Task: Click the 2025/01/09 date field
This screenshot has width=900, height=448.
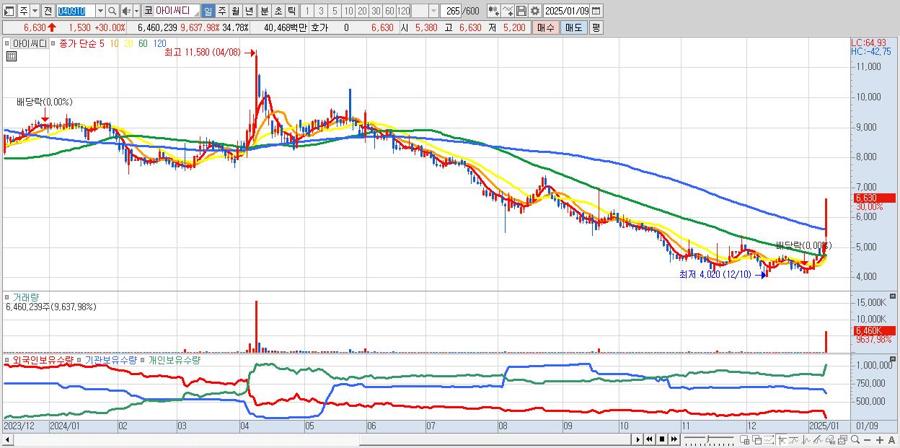Action: coord(567,11)
